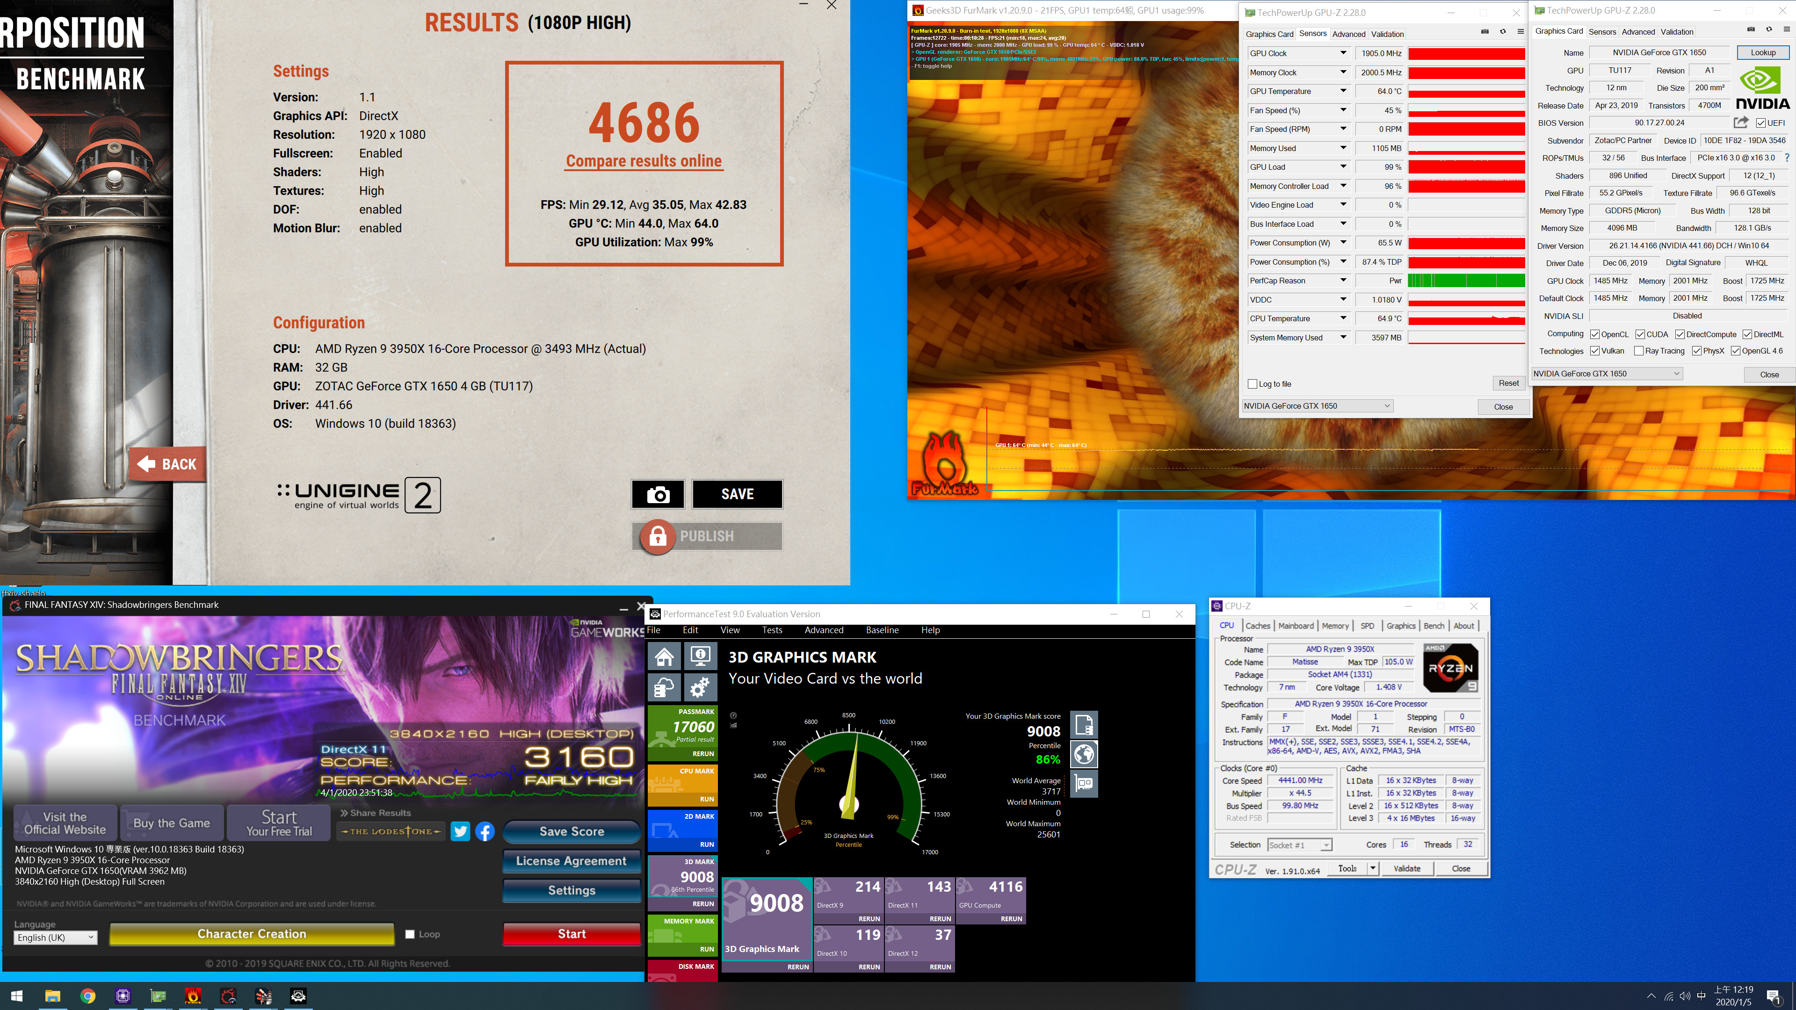Click refresh icon in GPU-Z Sensors window
Image resolution: width=1796 pixels, height=1010 pixels.
tap(1502, 32)
